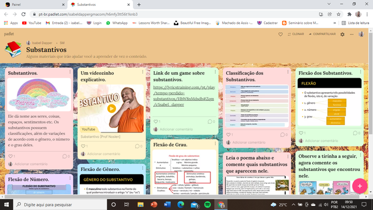Open options menu of Flexão dos Substantivos post
Screen dimensions: 373x210
click(360, 72)
